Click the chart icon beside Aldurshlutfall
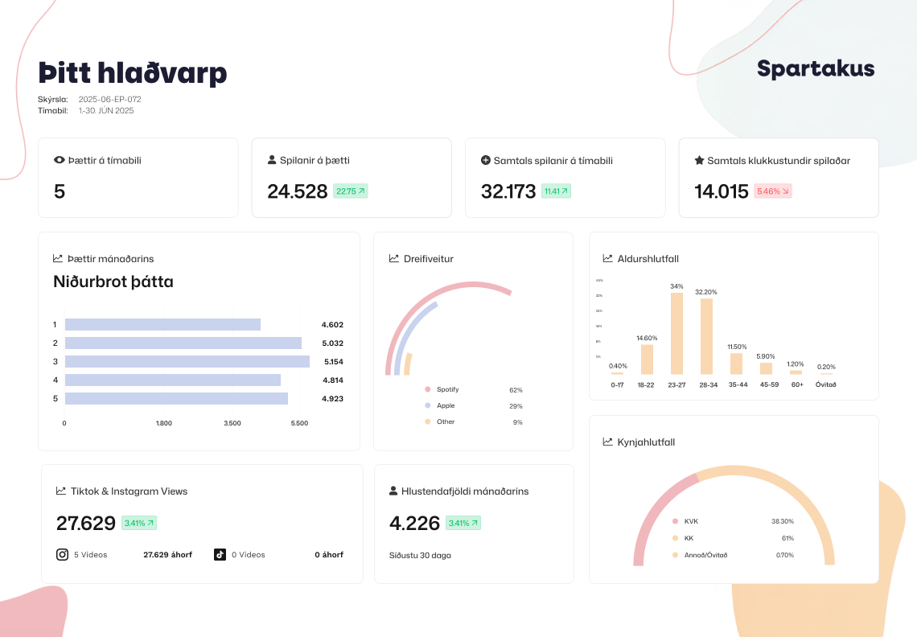The image size is (917, 637). 608,259
